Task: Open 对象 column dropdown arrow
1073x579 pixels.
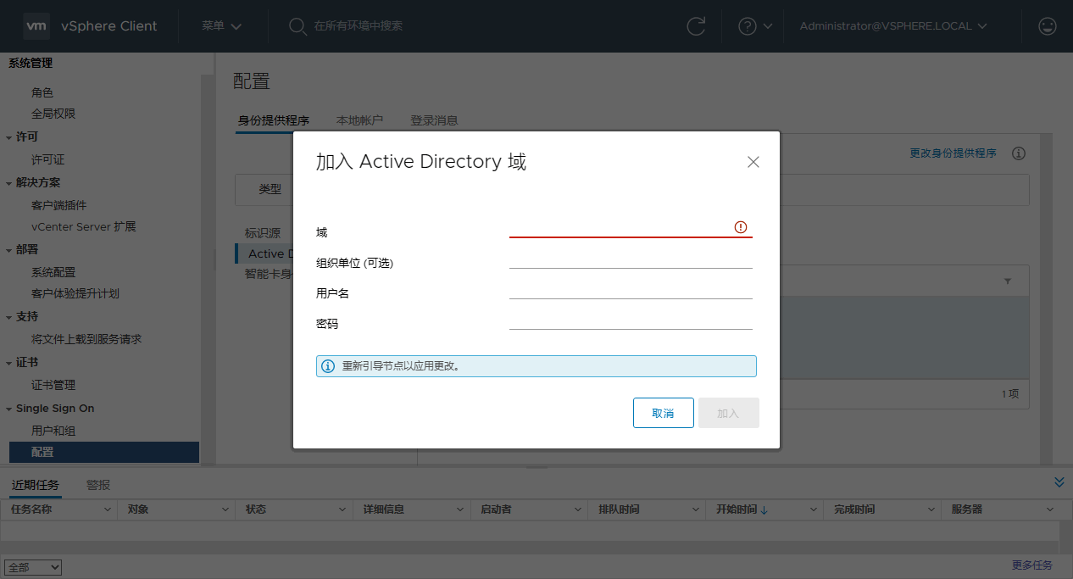Action: pos(225,509)
